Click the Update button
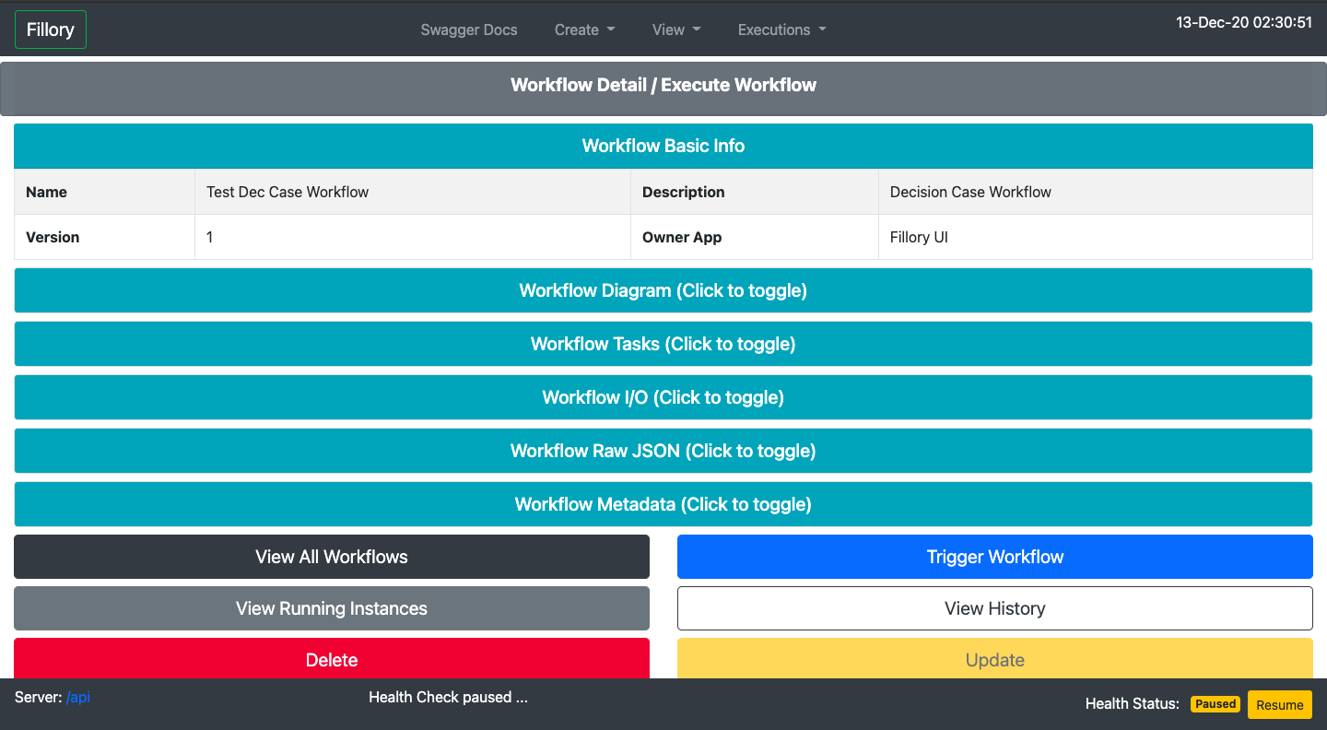 pos(994,660)
